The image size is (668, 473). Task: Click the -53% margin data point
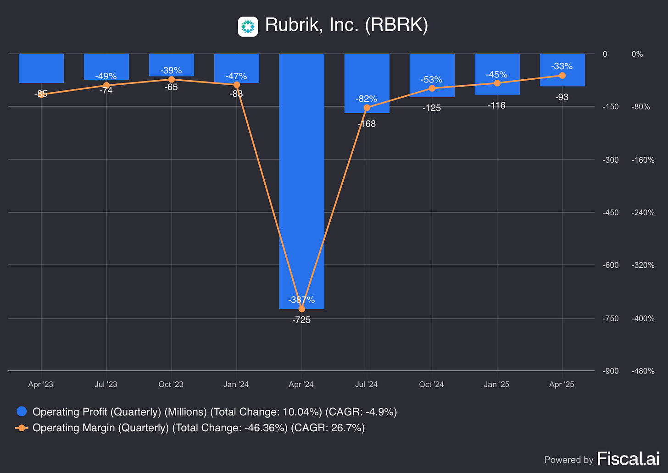point(432,88)
